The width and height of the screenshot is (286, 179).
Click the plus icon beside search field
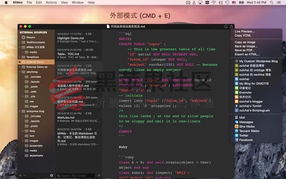(99, 175)
